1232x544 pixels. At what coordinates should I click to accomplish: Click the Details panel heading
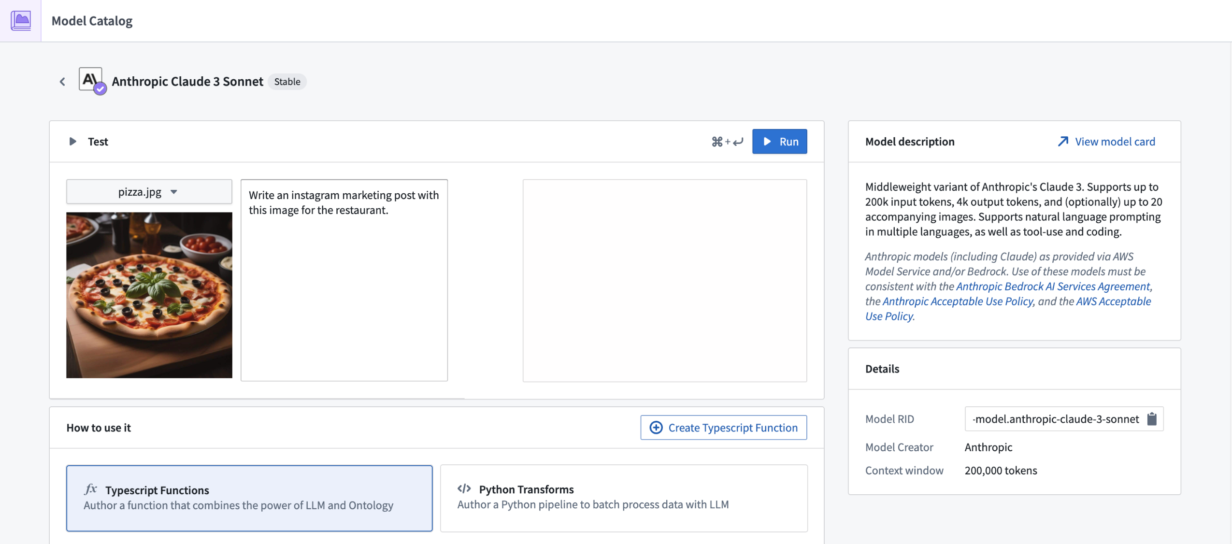pos(882,369)
